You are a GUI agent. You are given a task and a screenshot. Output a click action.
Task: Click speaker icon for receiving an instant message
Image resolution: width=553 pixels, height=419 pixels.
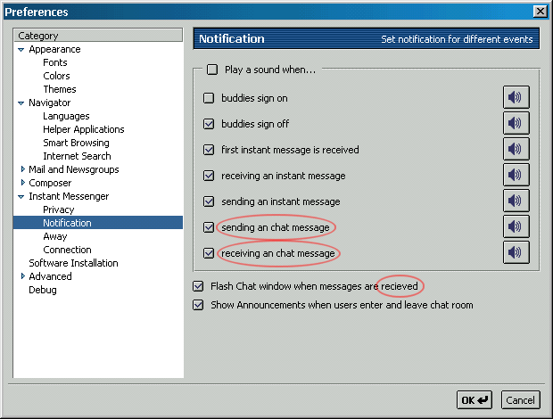[516, 176]
